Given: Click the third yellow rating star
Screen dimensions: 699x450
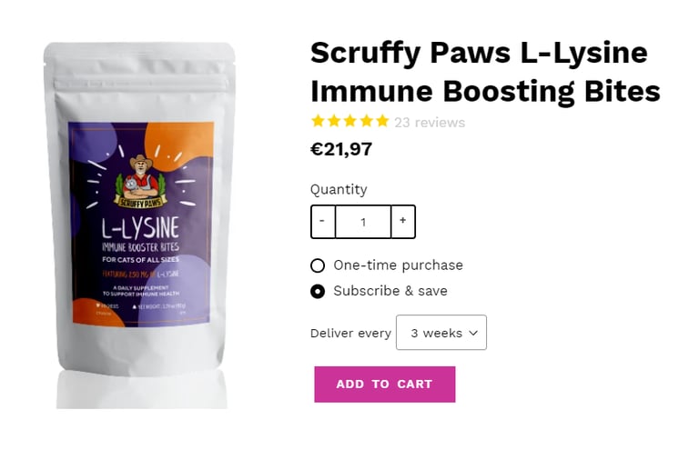Looking at the screenshot, I should [x=349, y=121].
